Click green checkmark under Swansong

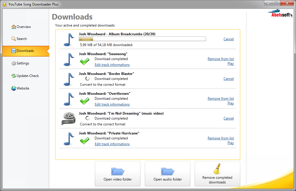coord(85,62)
